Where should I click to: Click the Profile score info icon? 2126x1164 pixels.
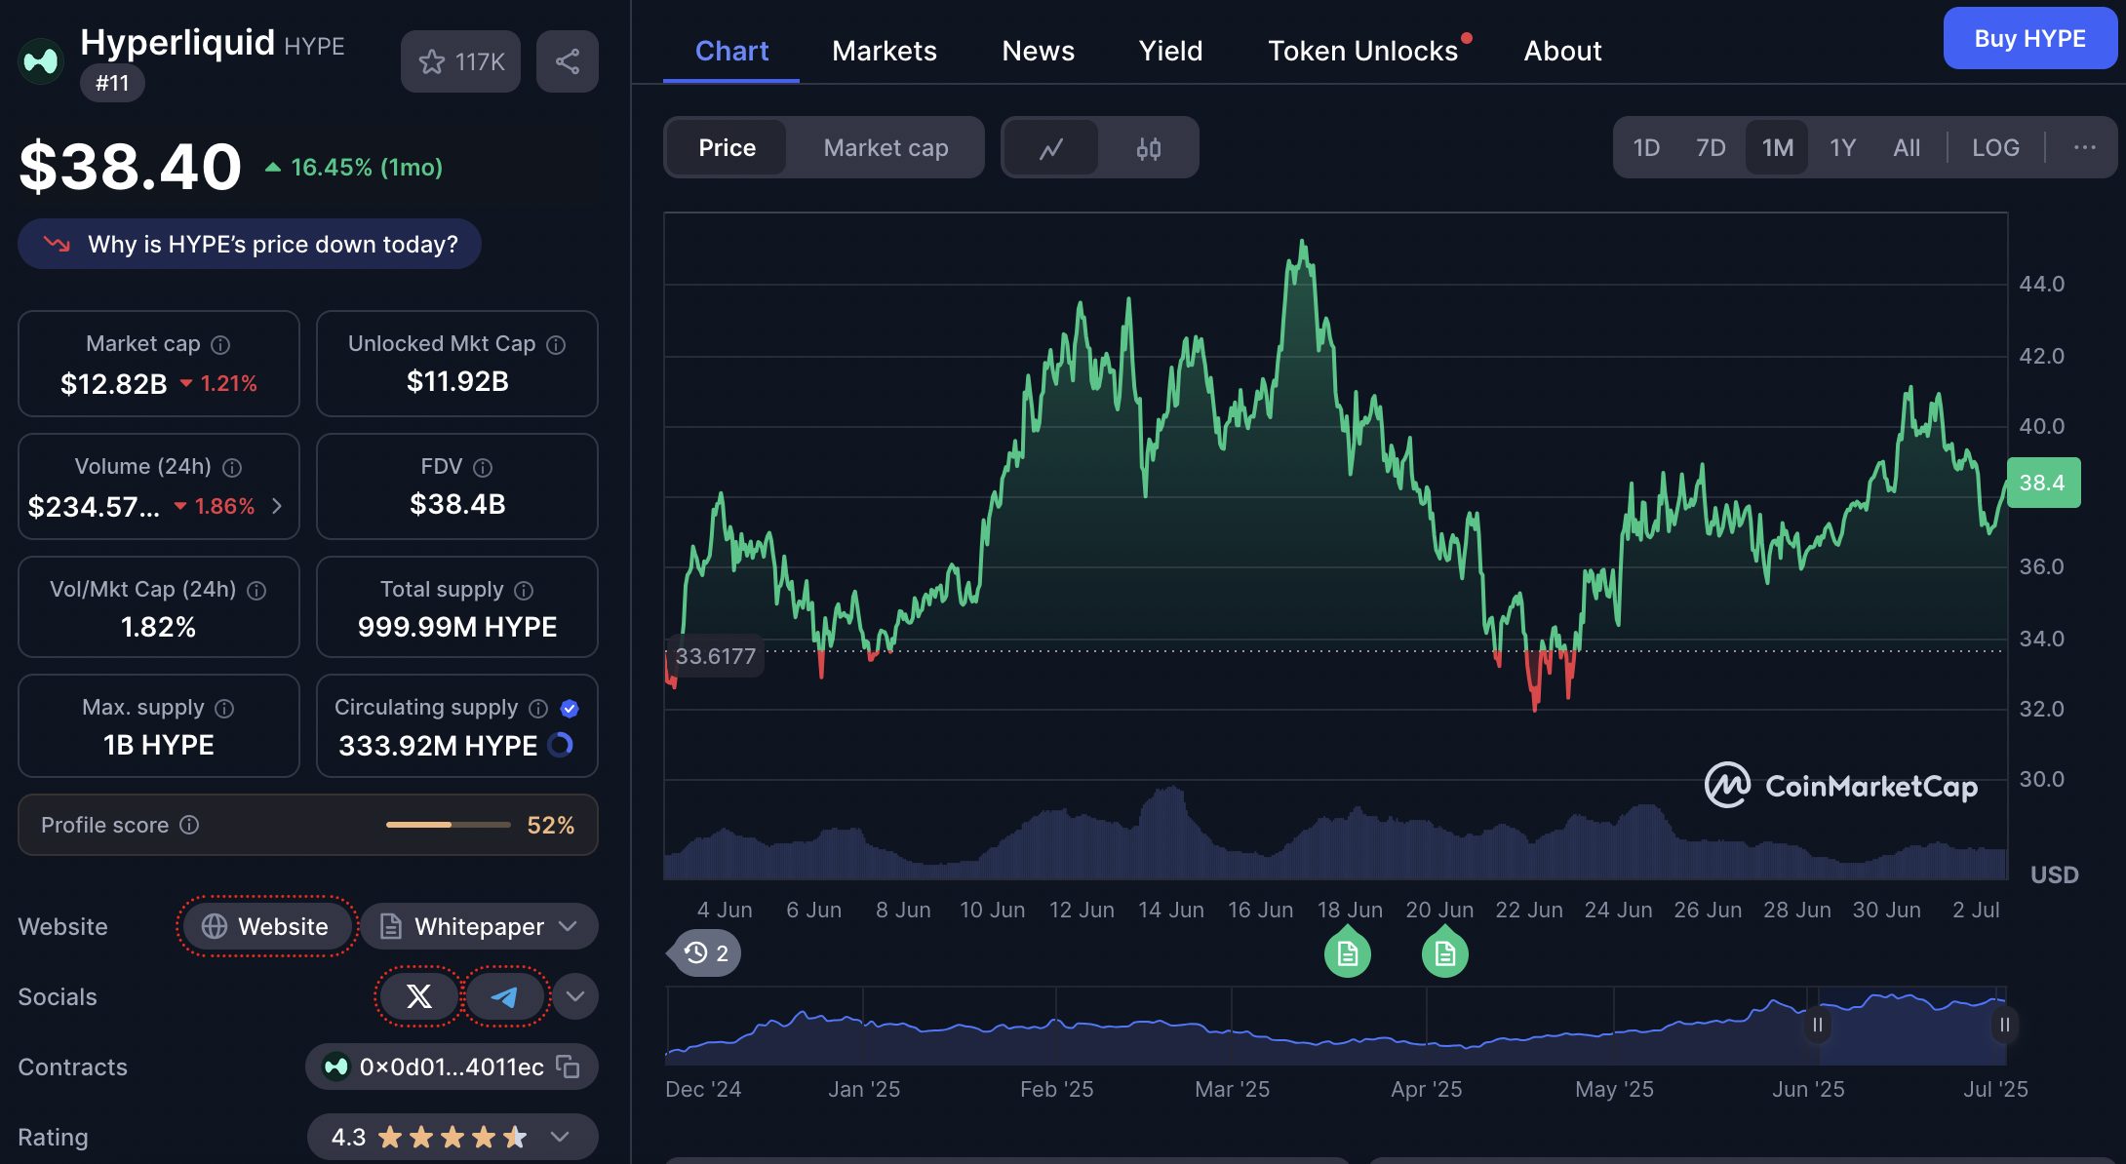click(190, 825)
